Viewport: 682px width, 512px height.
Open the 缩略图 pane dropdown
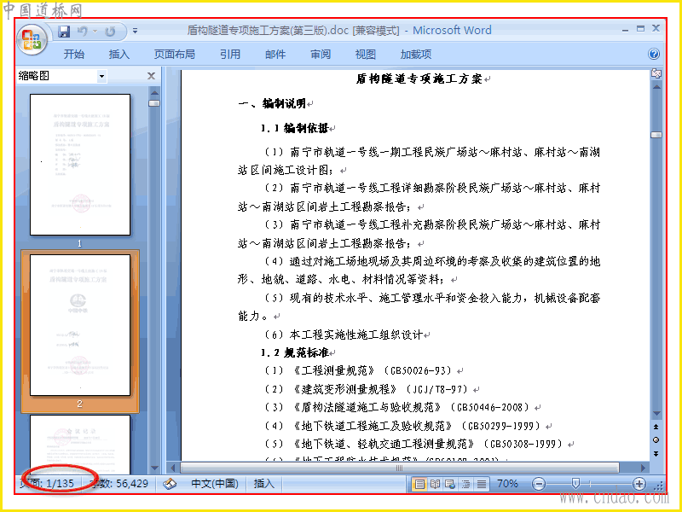pyautogui.click(x=101, y=76)
